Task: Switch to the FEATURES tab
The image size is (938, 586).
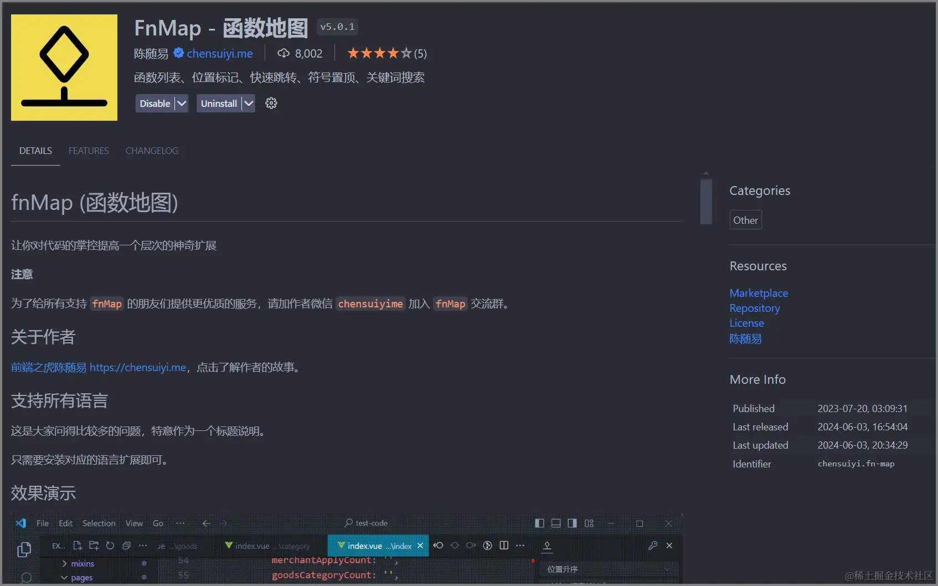Action: (x=89, y=151)
